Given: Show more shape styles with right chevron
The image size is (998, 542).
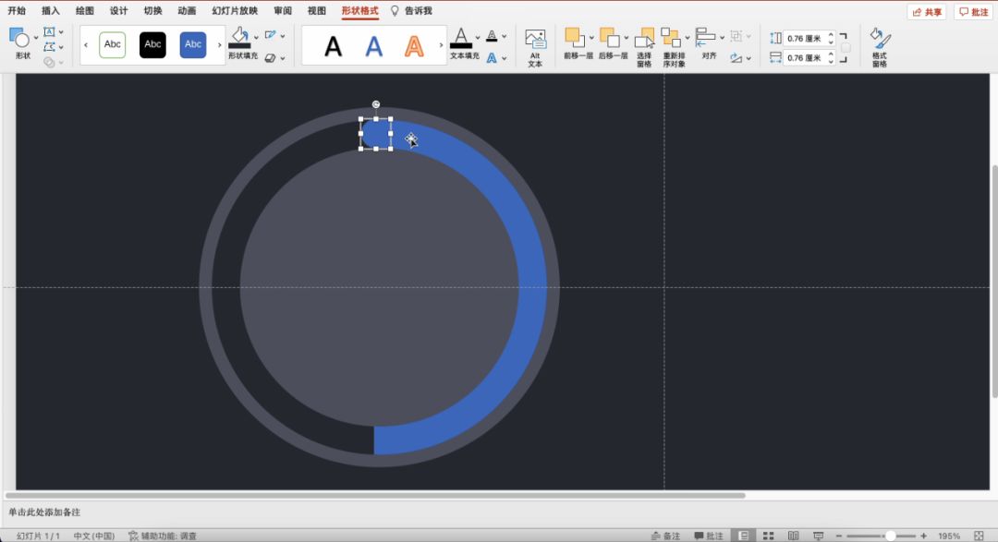Looking at the screenshot, I should pos(220,45).
